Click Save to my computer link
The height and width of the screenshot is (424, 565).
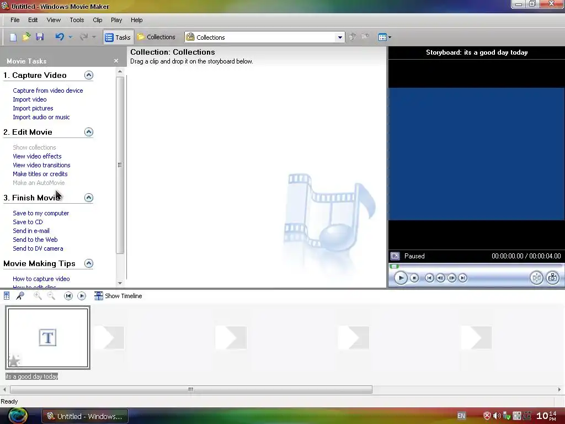tap(41, 213)
